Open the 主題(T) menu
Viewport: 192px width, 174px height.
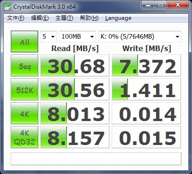tap(64, 18)
